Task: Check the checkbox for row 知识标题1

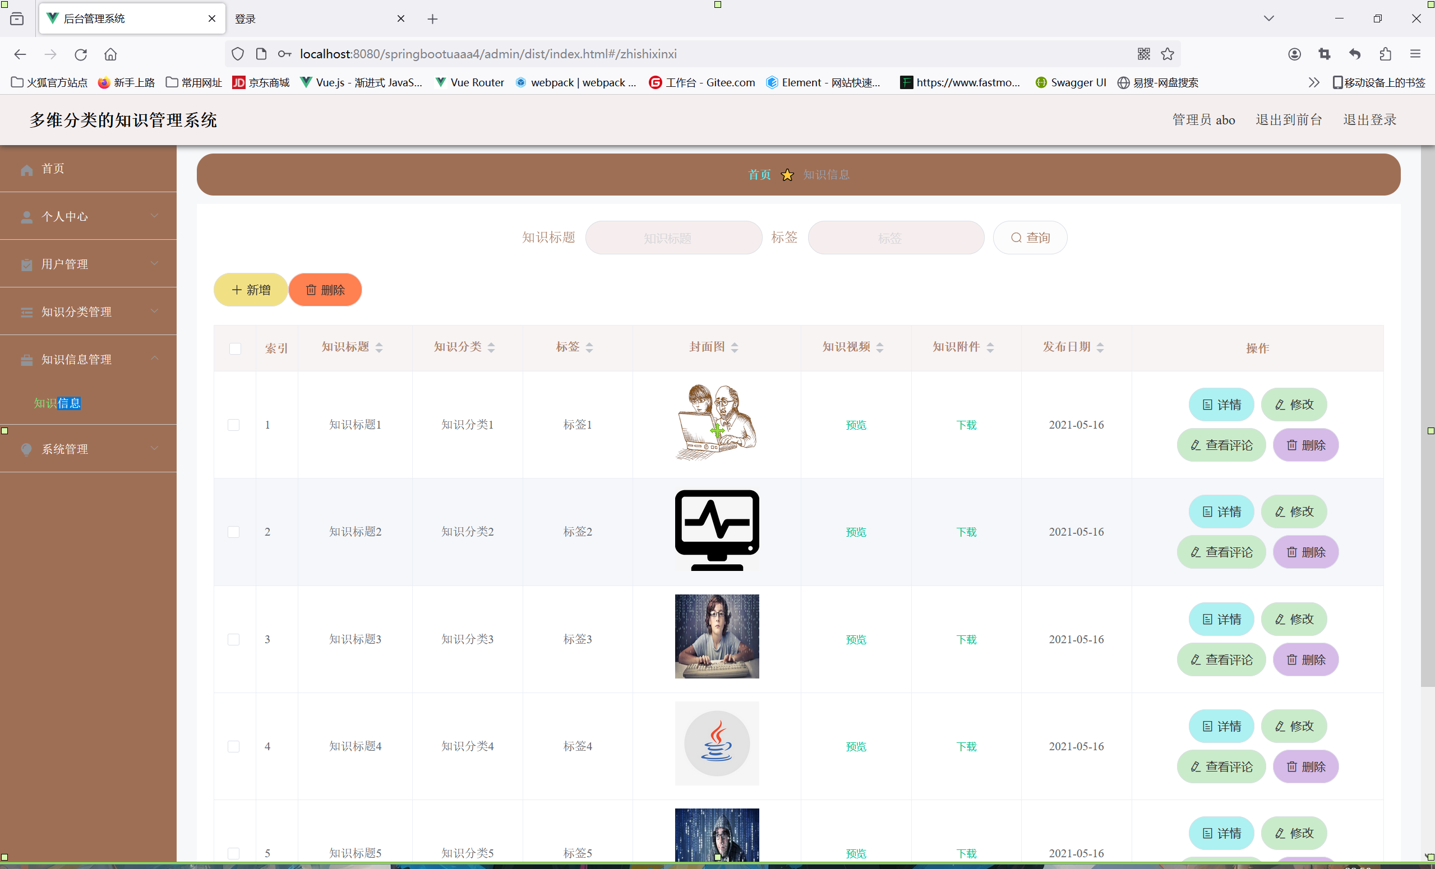Action: tap(233, 425)
